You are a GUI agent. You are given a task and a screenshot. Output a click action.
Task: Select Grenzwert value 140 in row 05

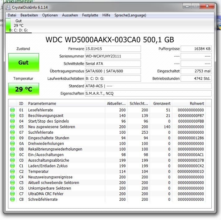tap(167, 127)
